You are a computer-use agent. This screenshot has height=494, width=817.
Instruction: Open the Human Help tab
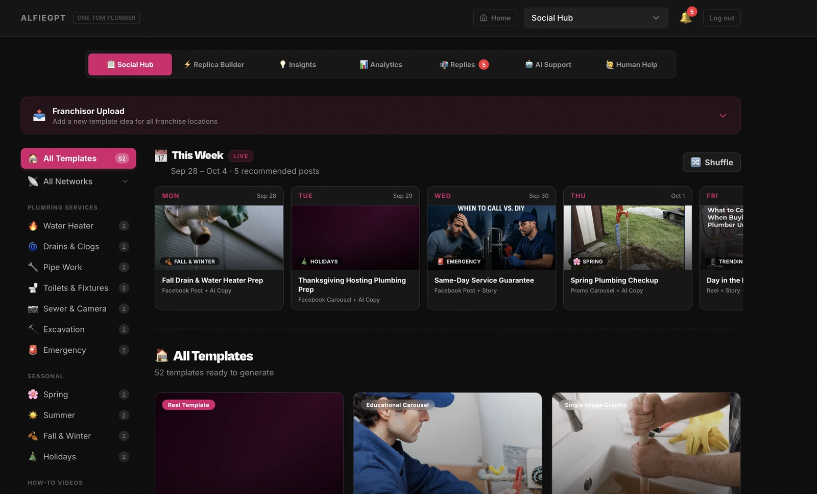coord(632,65)
